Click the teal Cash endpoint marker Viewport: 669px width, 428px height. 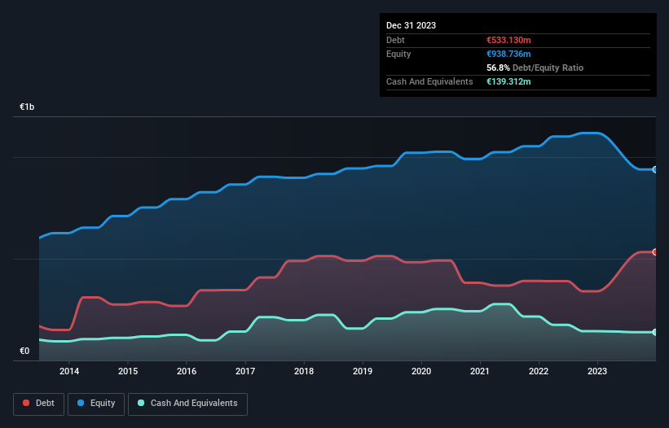(x=655, y=332)
